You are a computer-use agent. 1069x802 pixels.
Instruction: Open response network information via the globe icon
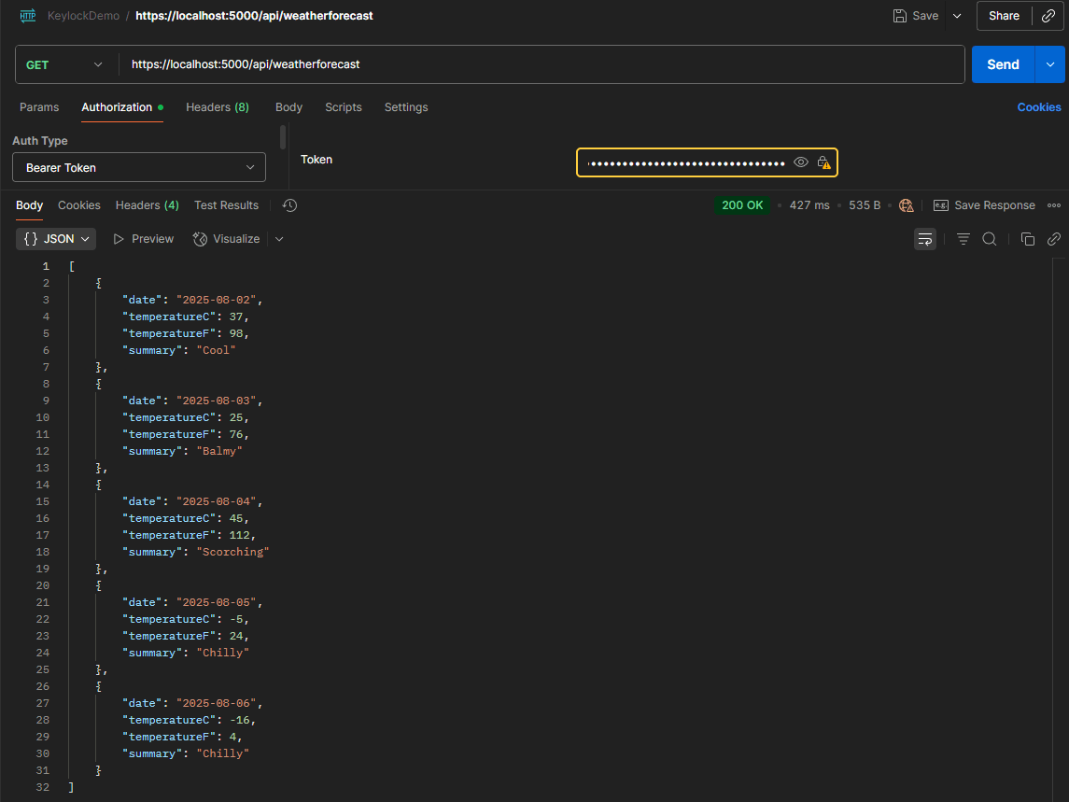(x=906, y=204)
